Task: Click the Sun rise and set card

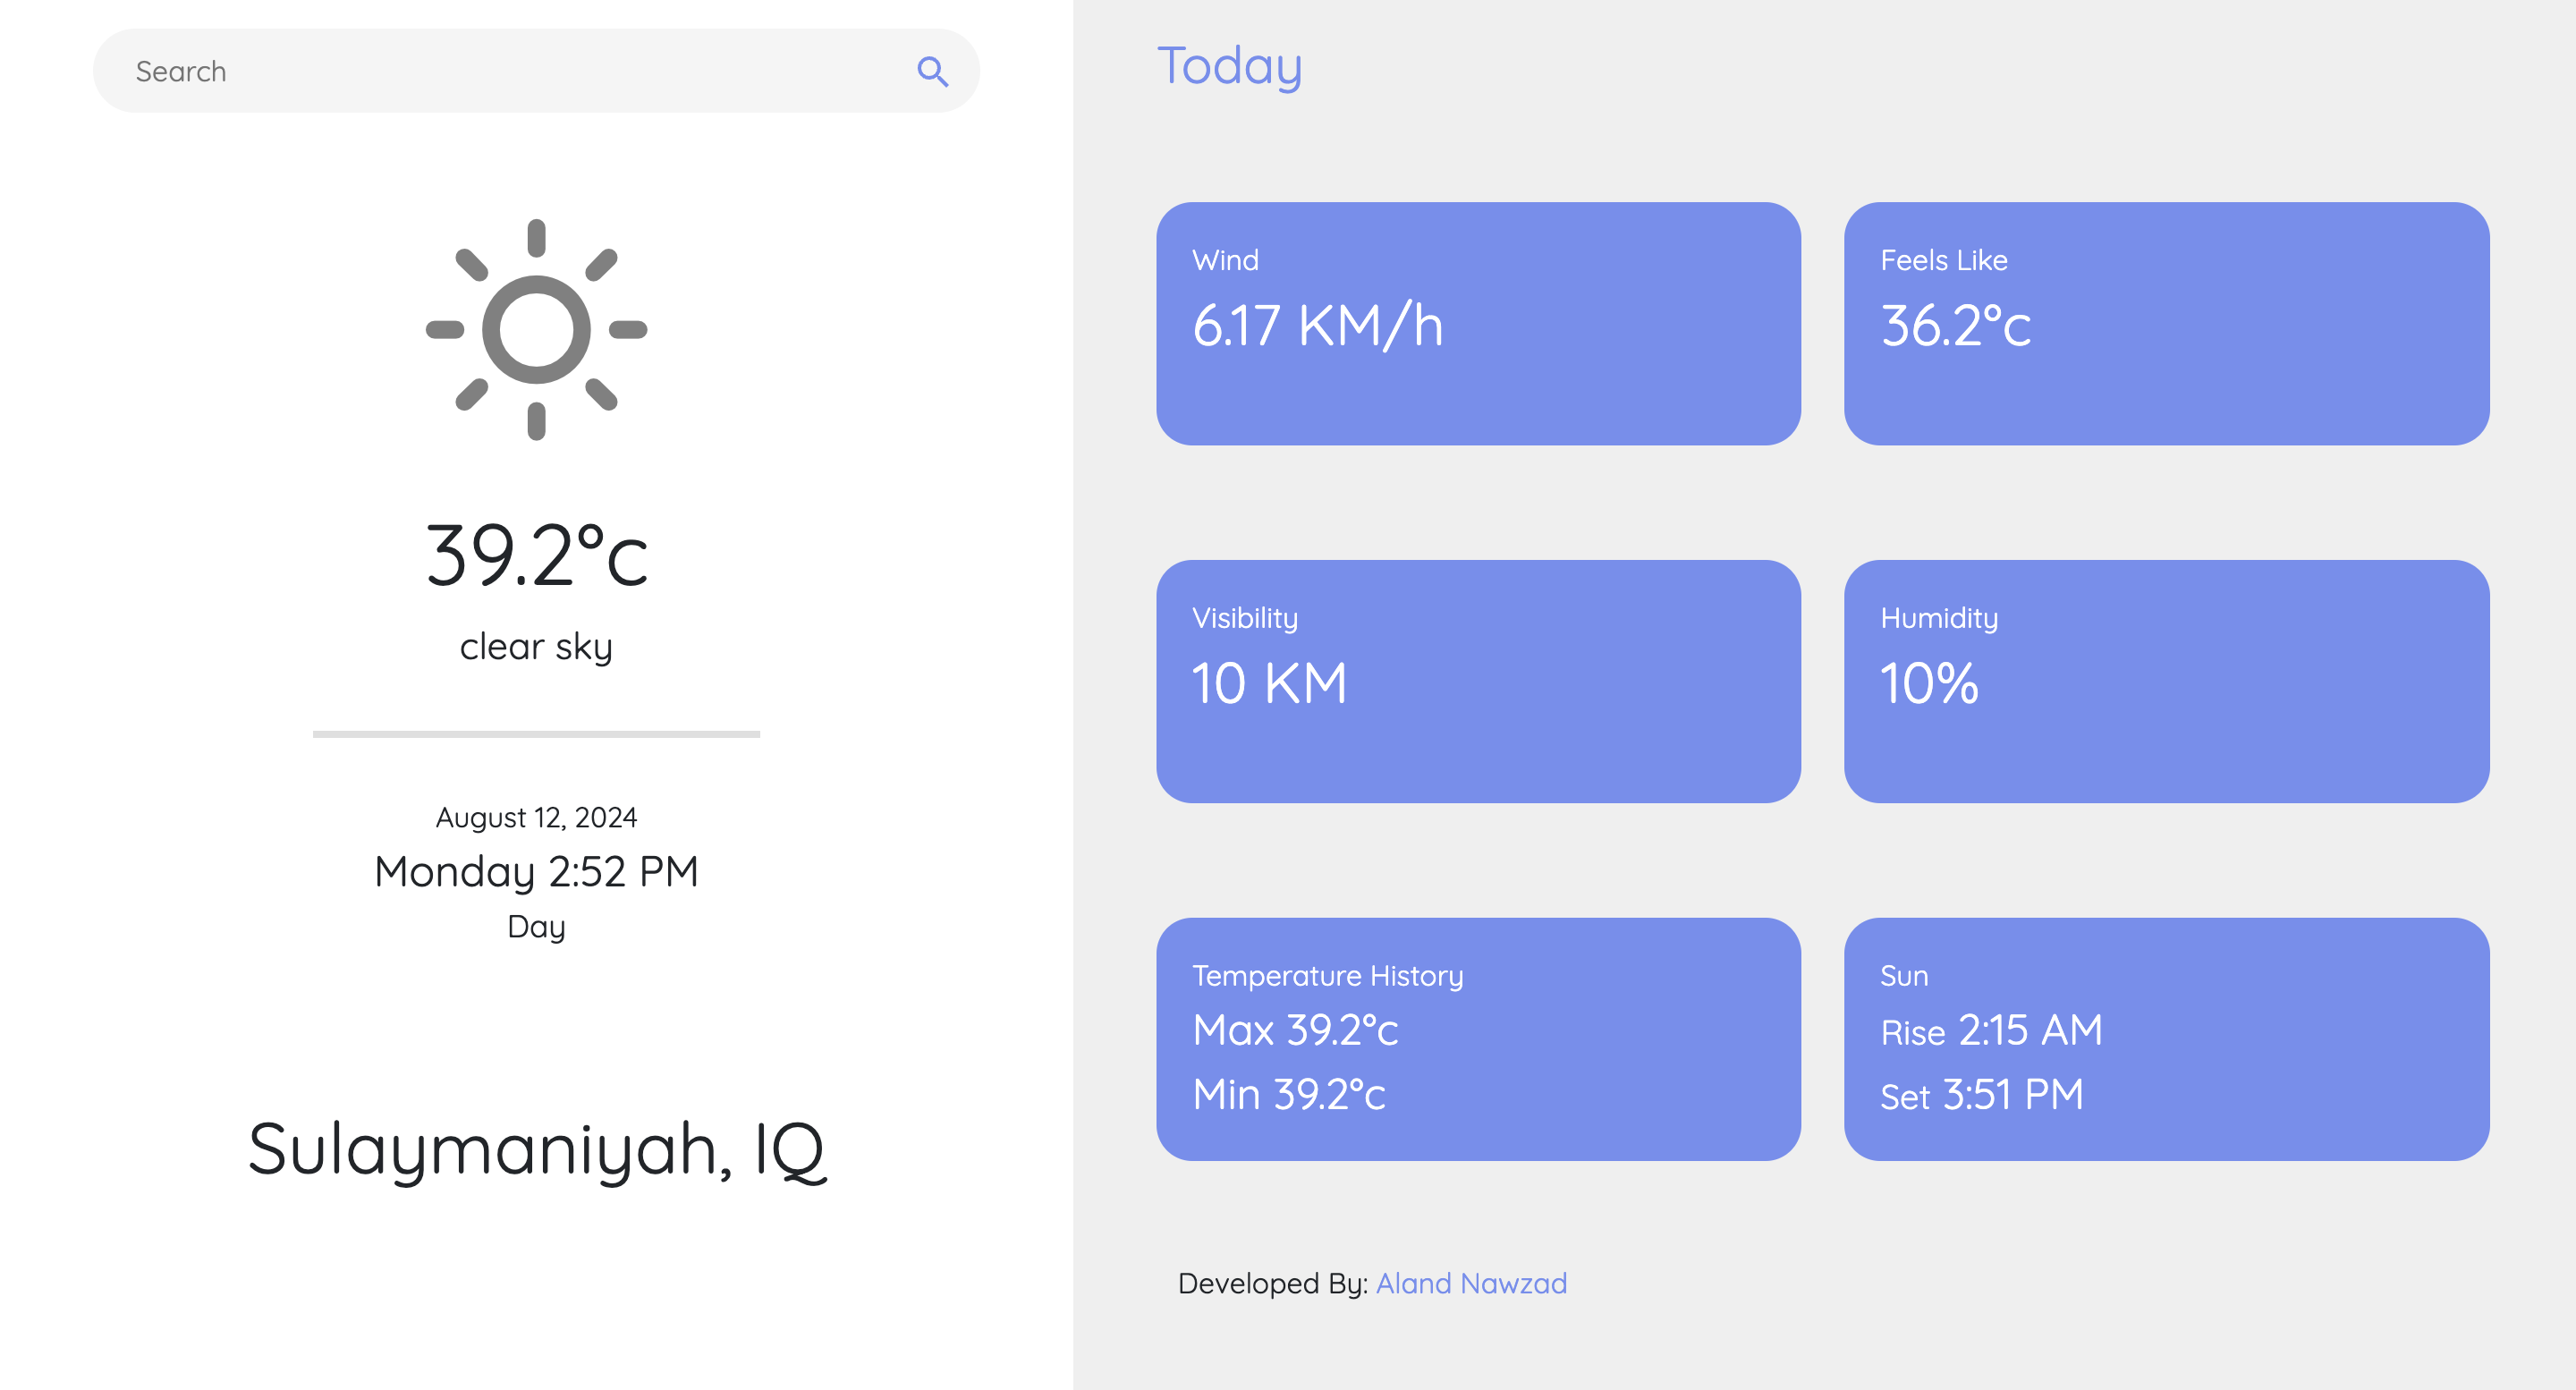Action: (x=2166, y=1040)
